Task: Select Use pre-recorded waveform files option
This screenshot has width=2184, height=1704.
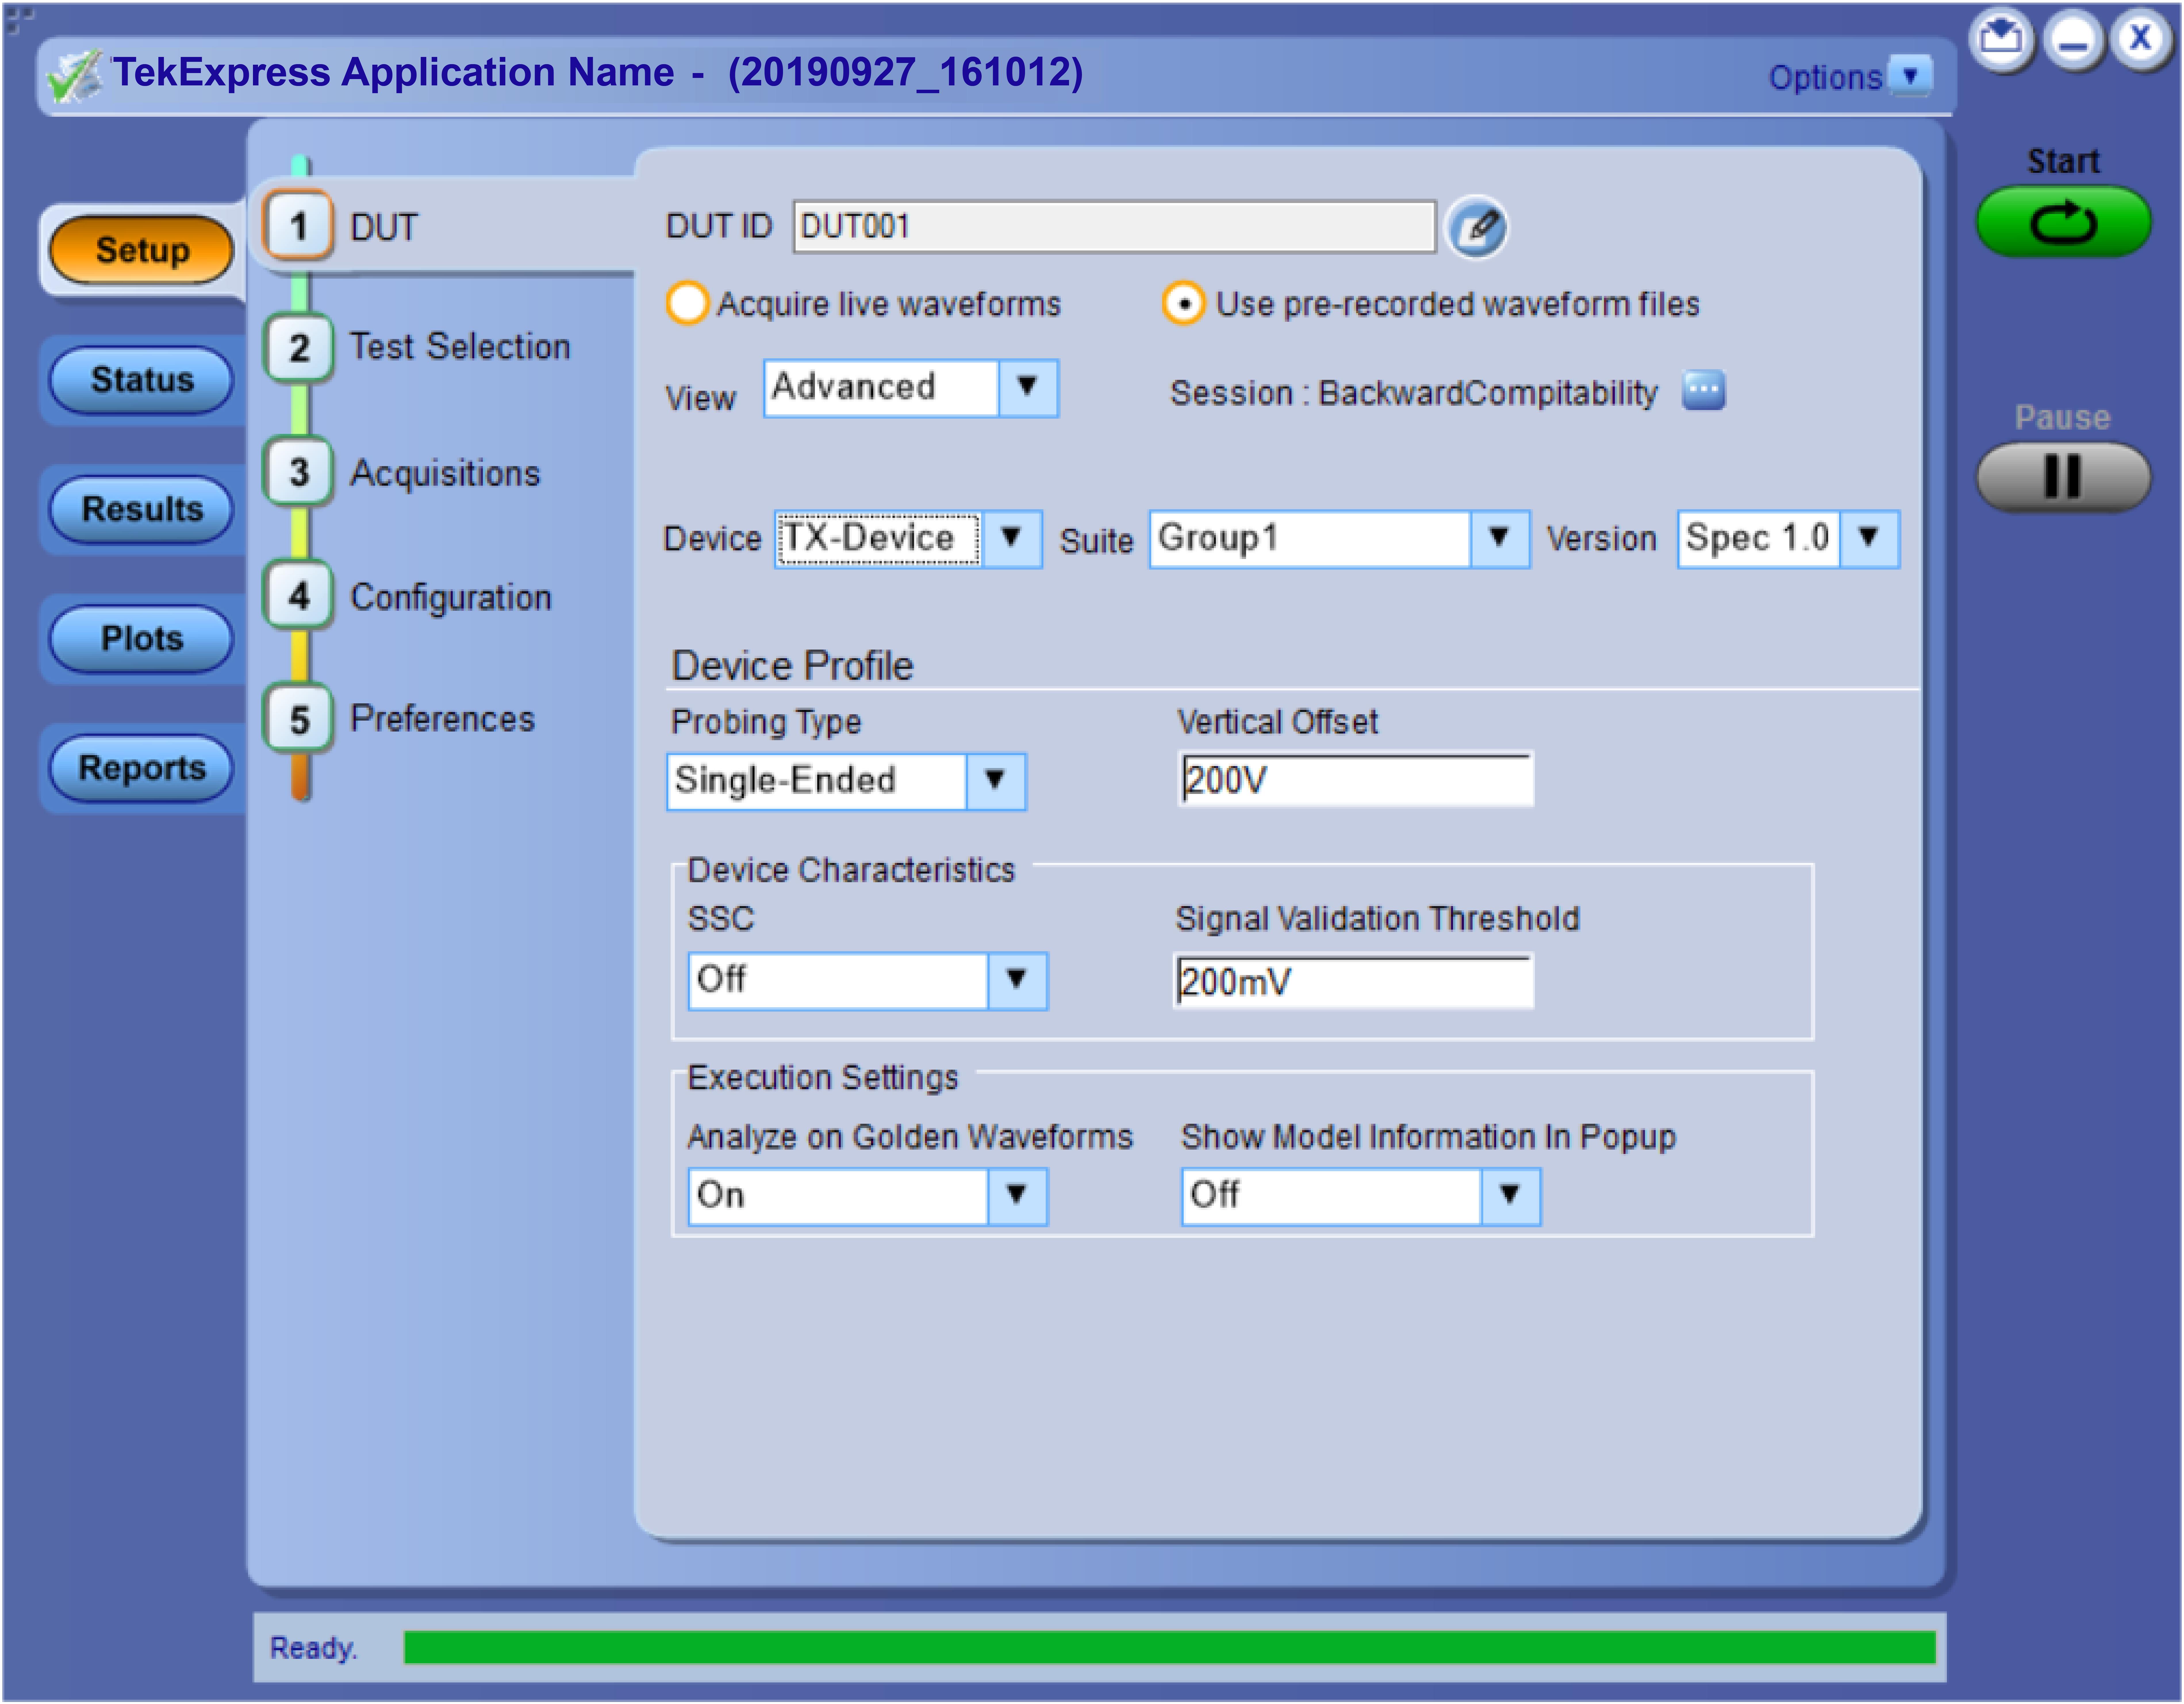Action: tap(1183, 303)
